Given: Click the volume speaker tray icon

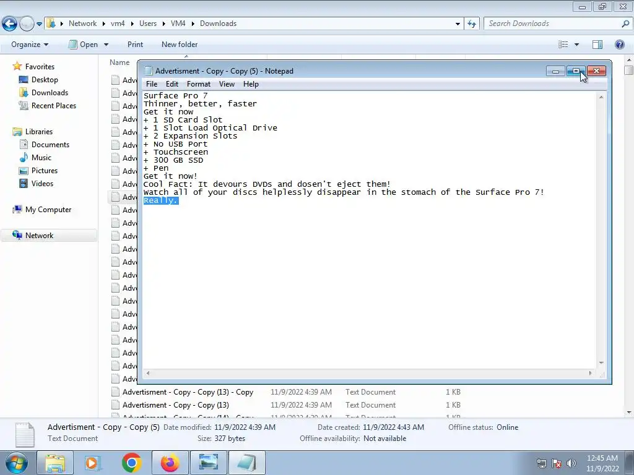Looking at the screenshot, I should [571, 463].
